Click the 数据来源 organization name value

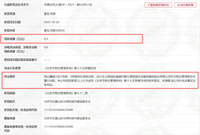[x=67, y=118]
